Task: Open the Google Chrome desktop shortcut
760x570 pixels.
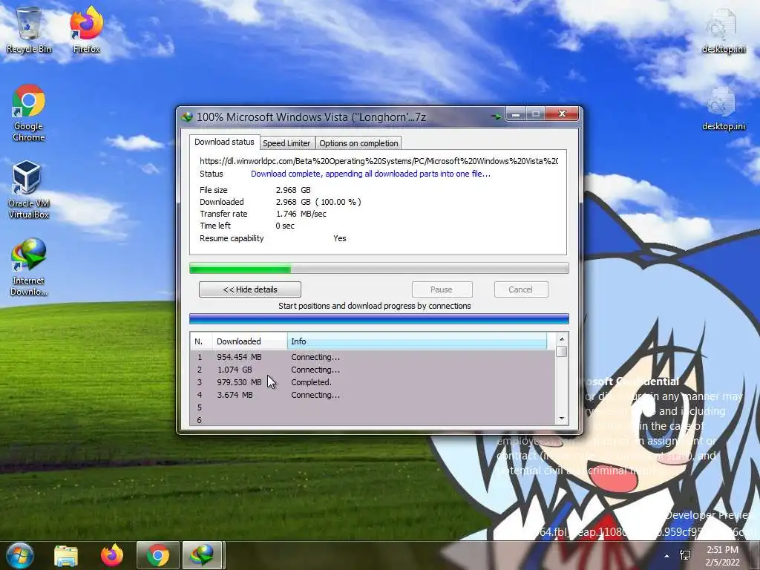Action: pos(29,113)
